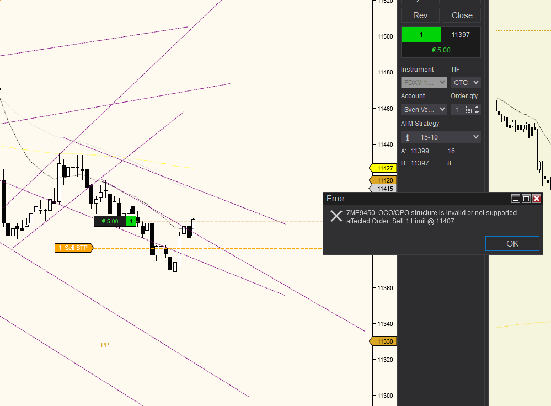Click the Close position button
The width and height of the screenshot is (551, 406).
pos(462,15)
